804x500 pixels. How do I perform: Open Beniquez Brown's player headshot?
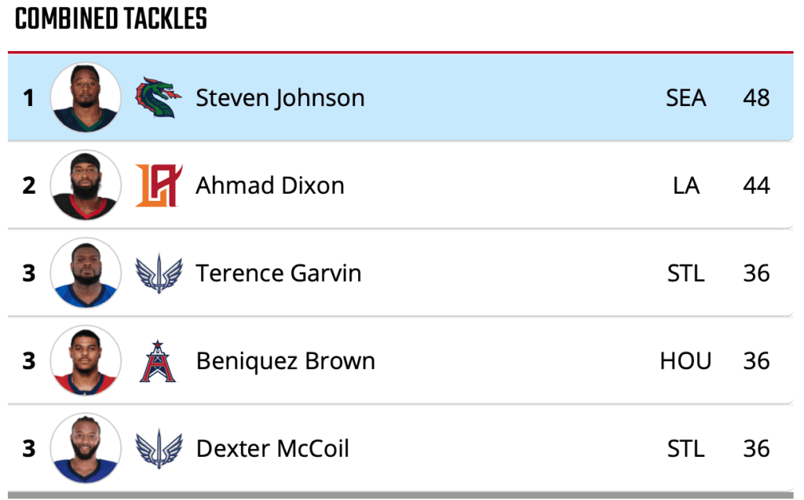tap(86, 361)
